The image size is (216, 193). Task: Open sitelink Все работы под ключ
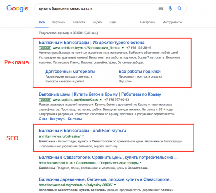(140, 71)
